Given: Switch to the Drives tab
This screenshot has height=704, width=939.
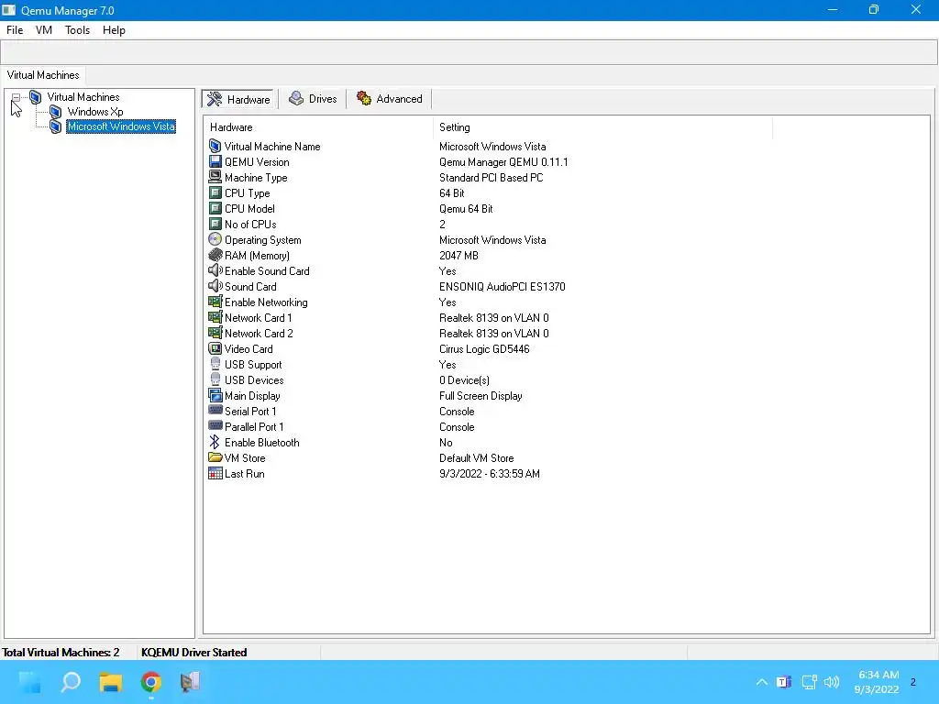Looking at the screenshot, I should click(314, 99).
